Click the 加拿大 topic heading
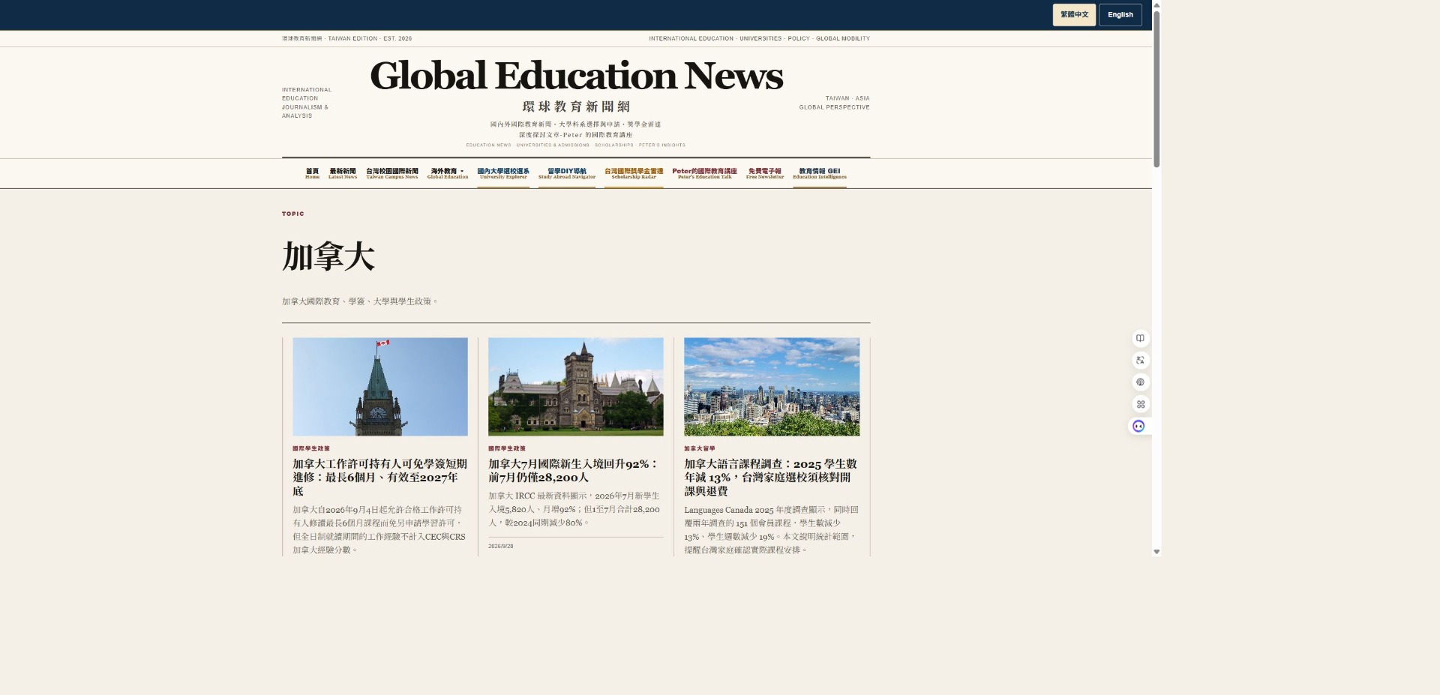Image resolution: width=1440 pixels, height=695 pixels. [x=328, y=256]
